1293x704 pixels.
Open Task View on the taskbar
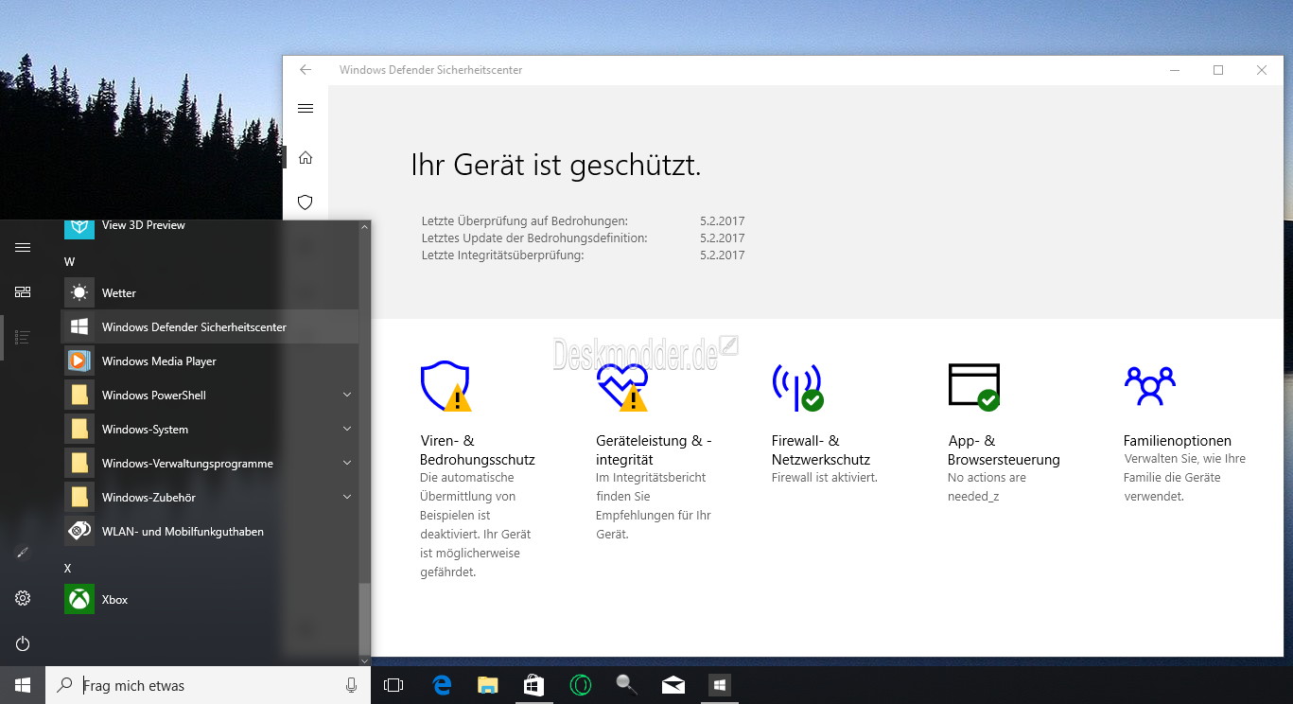click(x=394, y=685)
